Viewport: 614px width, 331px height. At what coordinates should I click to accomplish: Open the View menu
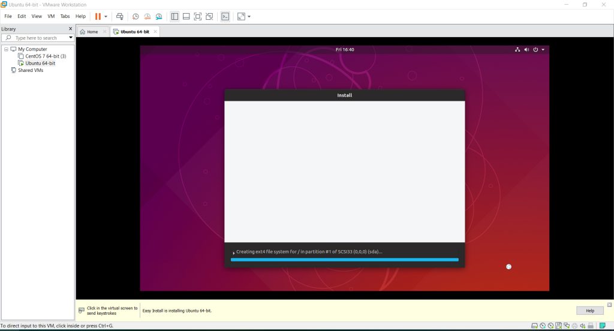pyautogui.click(x=37, y=16)
